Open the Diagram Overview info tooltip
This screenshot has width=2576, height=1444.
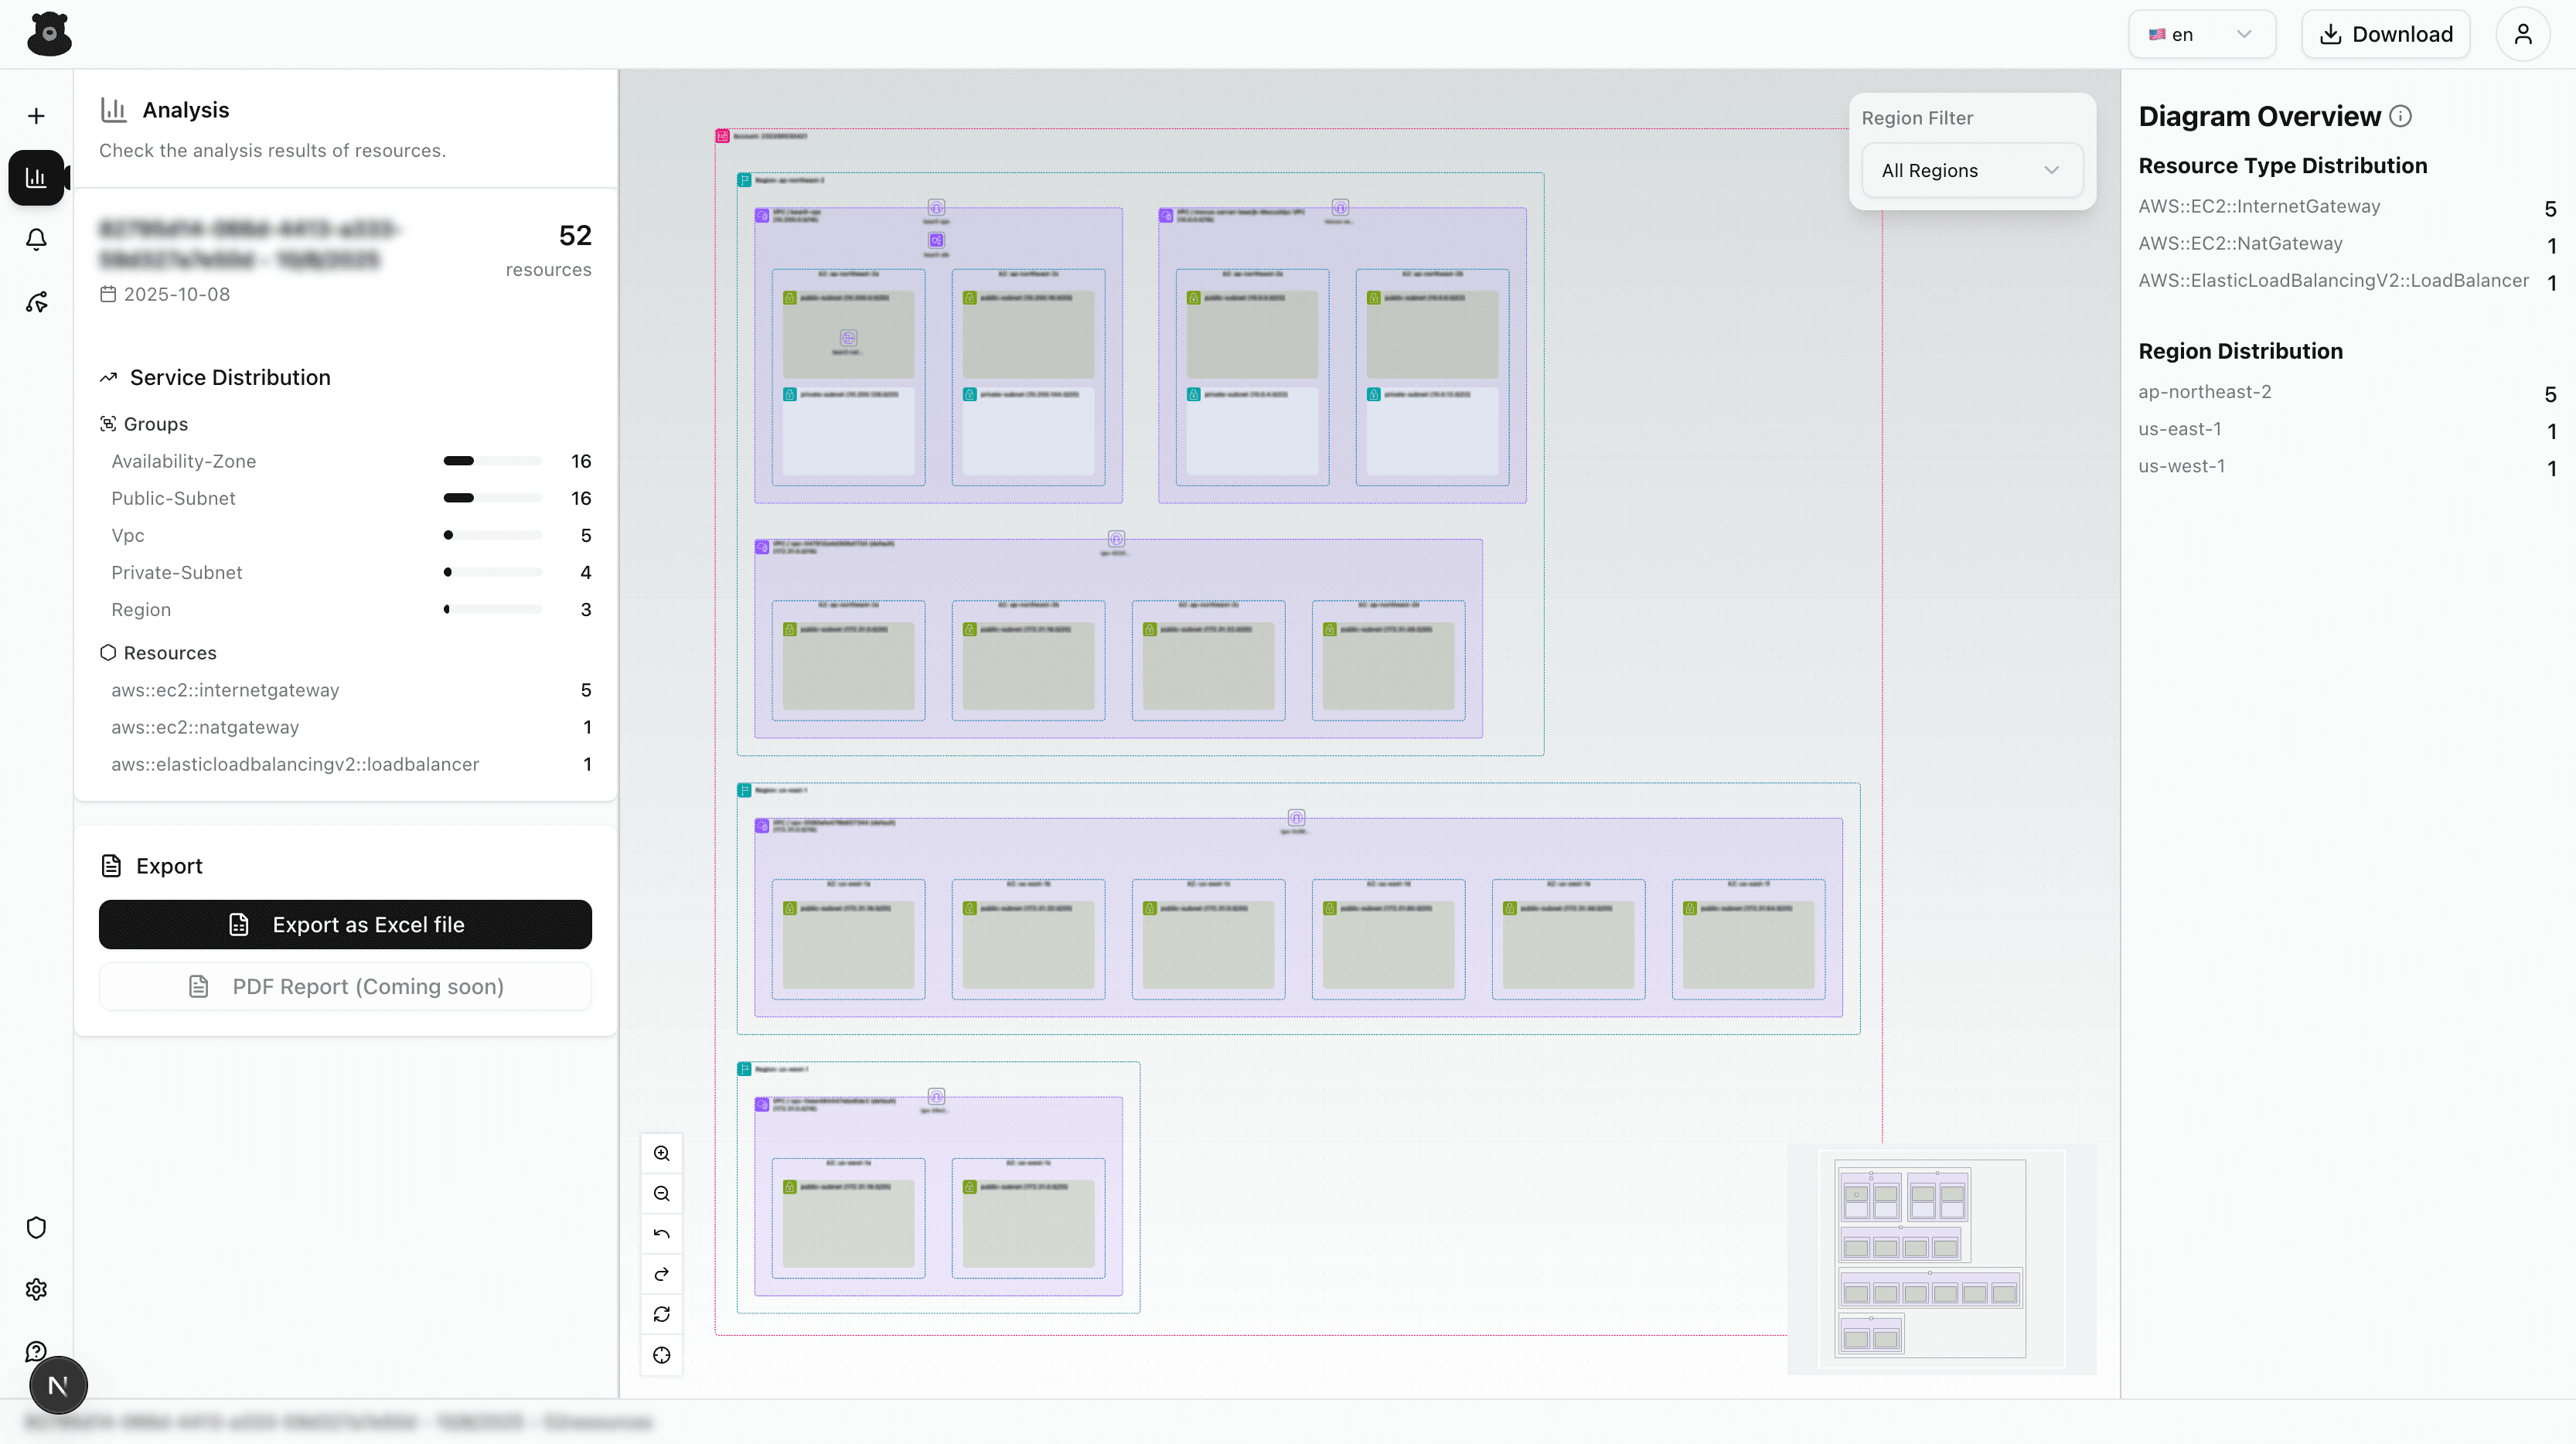(x=2402, y=115)
